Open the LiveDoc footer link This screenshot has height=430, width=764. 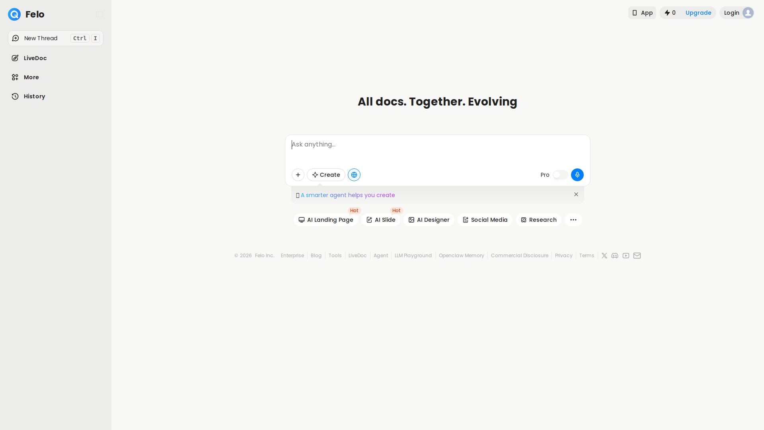357,256
